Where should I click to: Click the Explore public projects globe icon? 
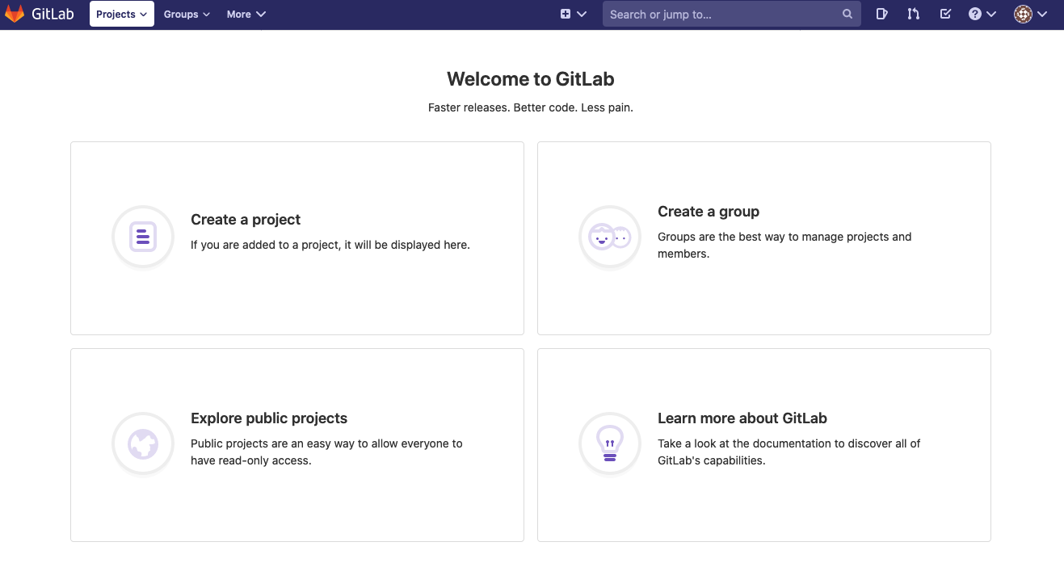coord(142,443)
